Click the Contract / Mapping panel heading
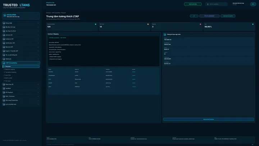The height and width of the screenshot is (146, 259). [x=53, y=34]
